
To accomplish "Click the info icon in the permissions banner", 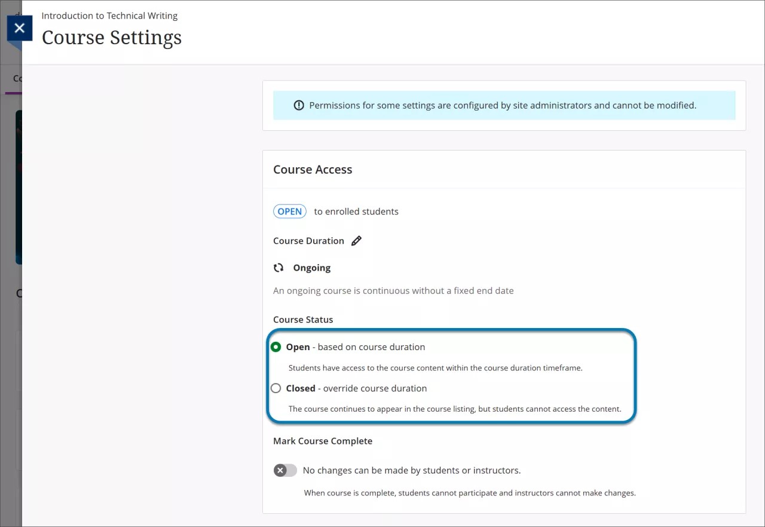I will click(x=298, y=105).
